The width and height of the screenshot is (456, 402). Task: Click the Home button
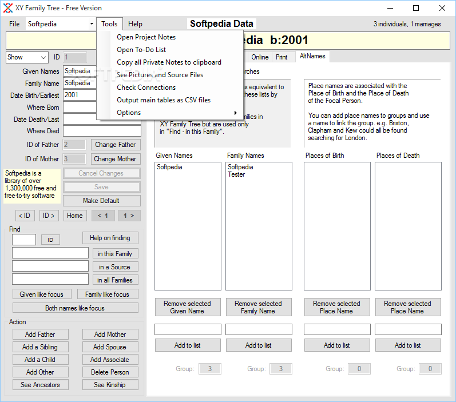[x=75, y=216]
